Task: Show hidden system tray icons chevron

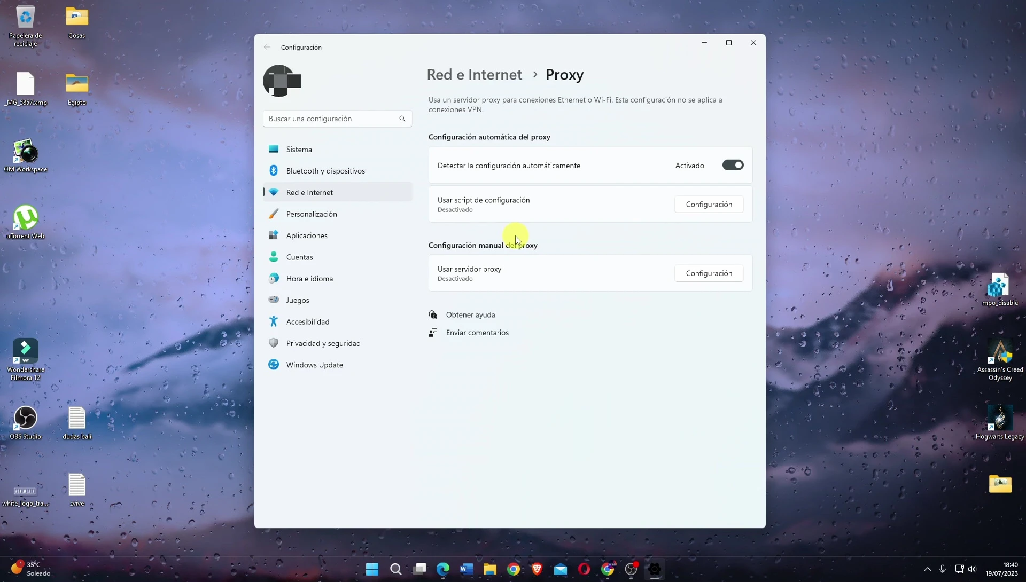Action: [928, 569]
